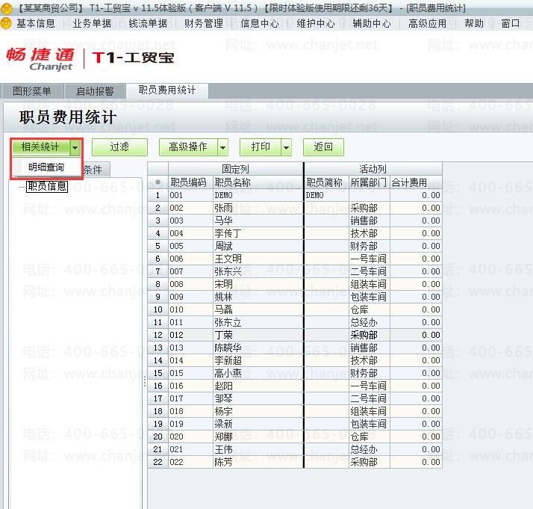The height and width of the screenshot is (509, 533).
Task: Switch to the 图形菜单 tab
Action: [x=32, y=91]
